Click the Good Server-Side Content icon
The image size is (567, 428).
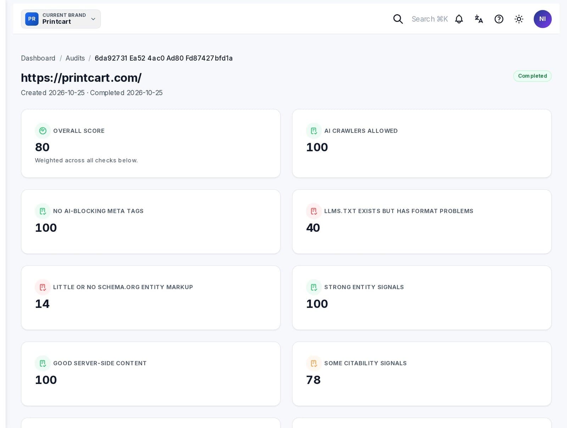(x=43, y=364)
